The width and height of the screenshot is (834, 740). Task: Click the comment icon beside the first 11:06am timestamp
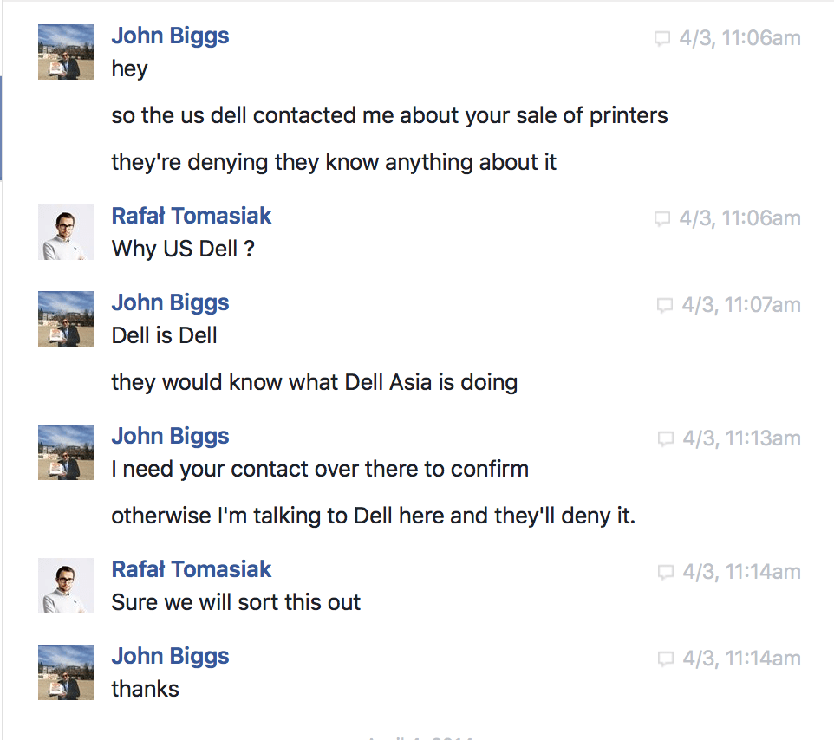click(x=661, y=39)
